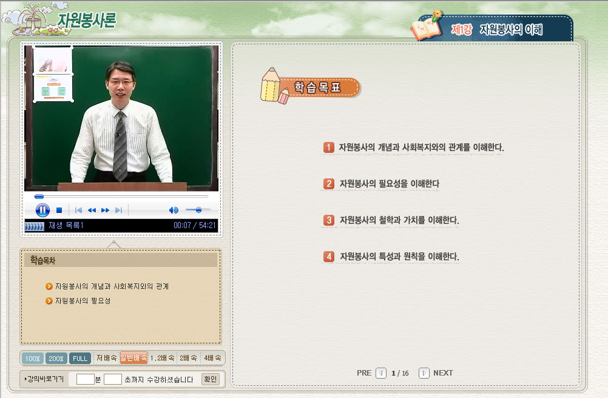Stop the video with the stop icon
Image resolution: width=608 pixels, height=398 pixels.
59,209
